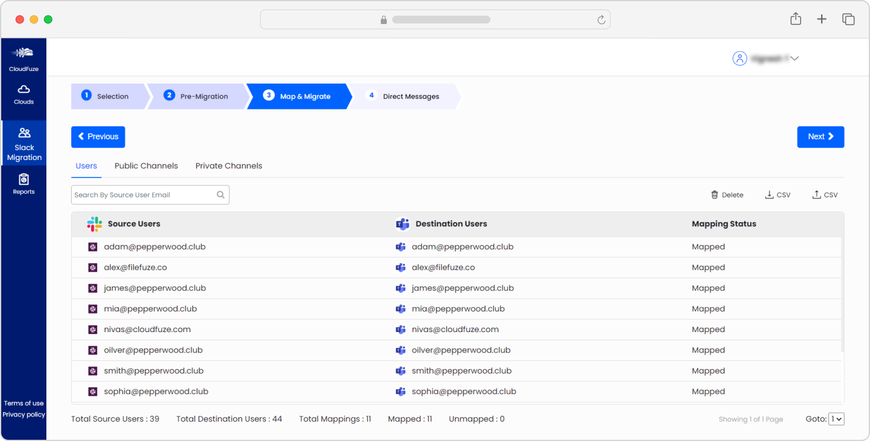Open the Reports sidebar item
This screenshot has height=441, width=870.
pos(23,184)
